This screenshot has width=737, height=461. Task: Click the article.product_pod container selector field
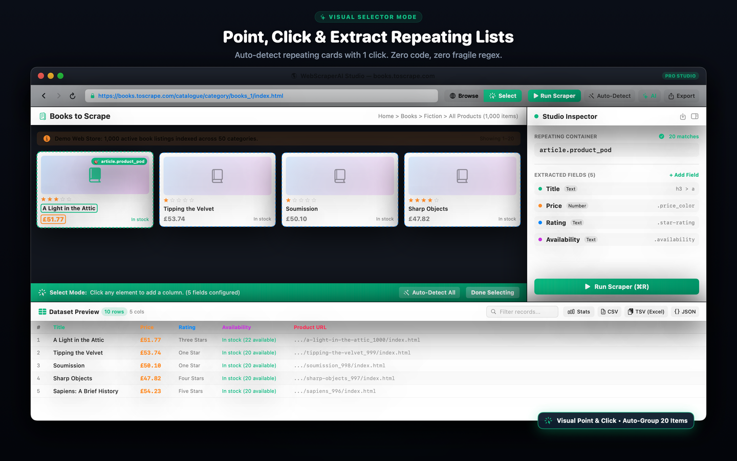click(616, 150)
